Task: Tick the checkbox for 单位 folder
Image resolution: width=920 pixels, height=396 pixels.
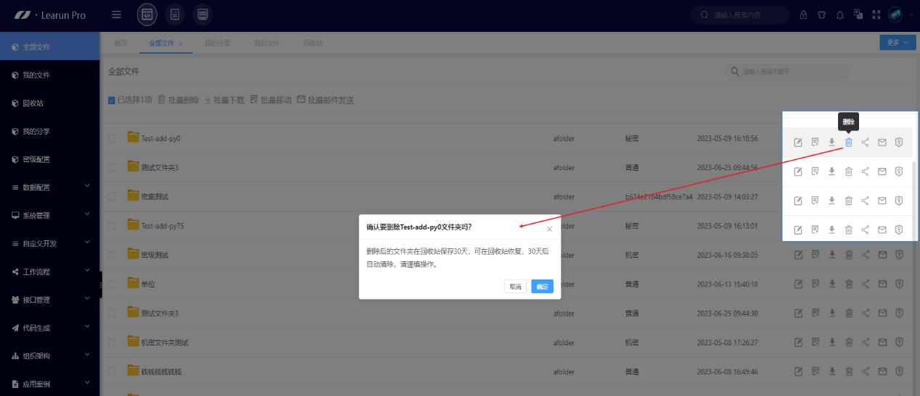Action: (x=112, y=284)
